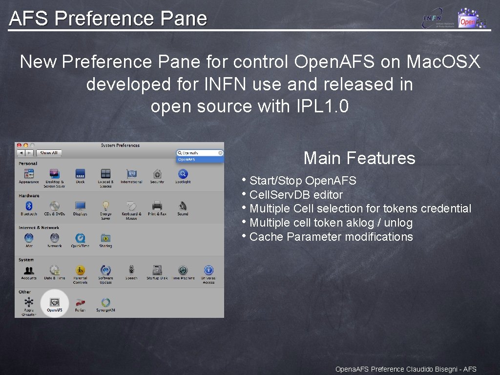
Task: Open Speech preferences
Action: [x=131, y=272]
